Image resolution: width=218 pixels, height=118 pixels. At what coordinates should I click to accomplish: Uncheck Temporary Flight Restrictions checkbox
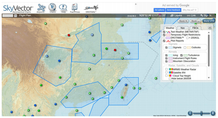(x=164, y=35)
